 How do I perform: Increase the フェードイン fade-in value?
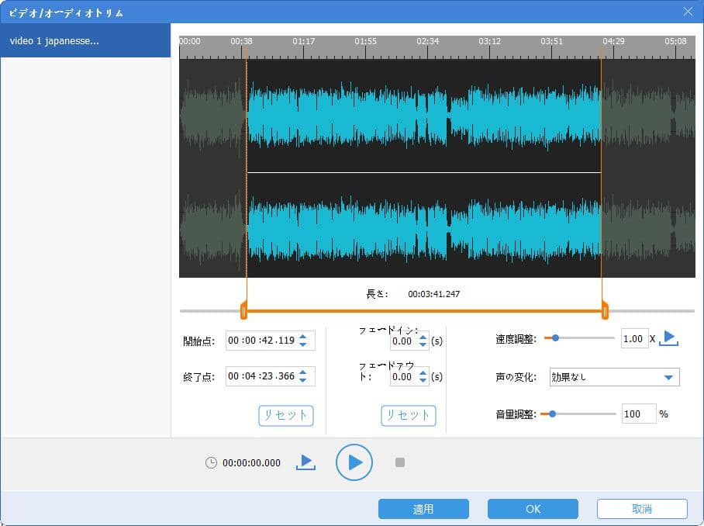click(x=423, y=336)
